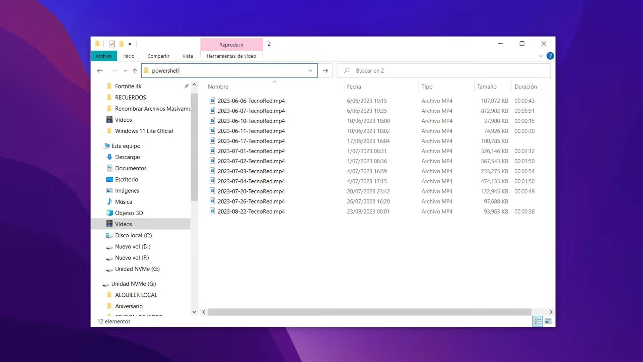The width and height of the screenshot is (643, 362).
Task: Click the Go to arrow button
Action: pyautogui.click(x=325, y=71)
